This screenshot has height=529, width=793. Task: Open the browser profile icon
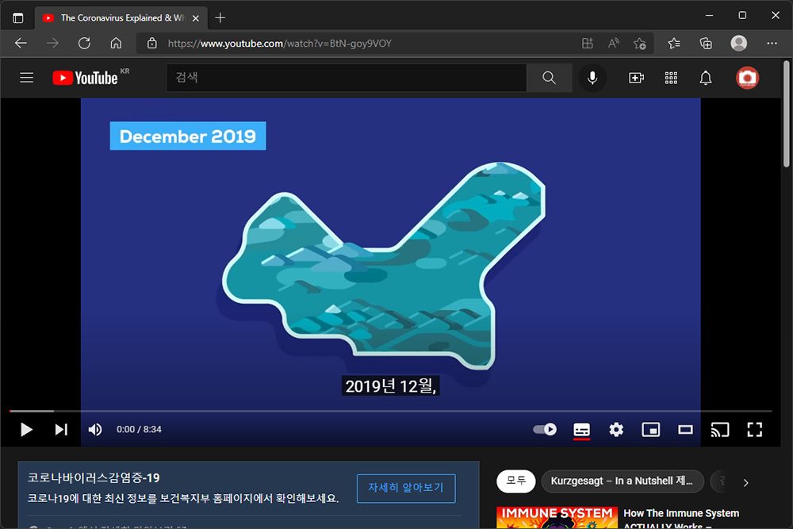(739, 44)
